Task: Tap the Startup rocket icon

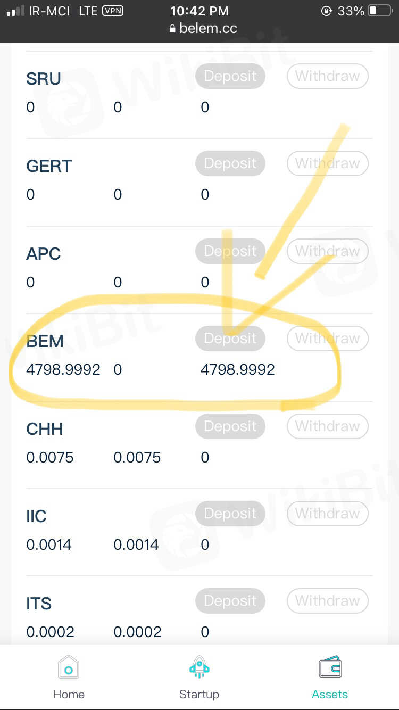Action: (x=199, y=666)
